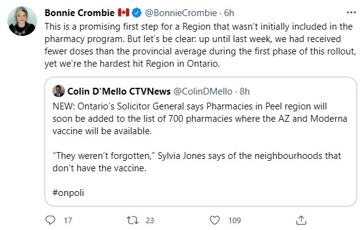Click the @ColinDMello handle
Screen dimensions: 364x230
pos(203,92)
